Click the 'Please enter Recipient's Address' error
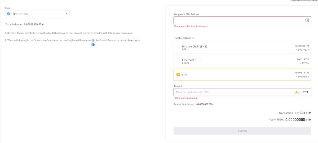 (x=191, y=26)
